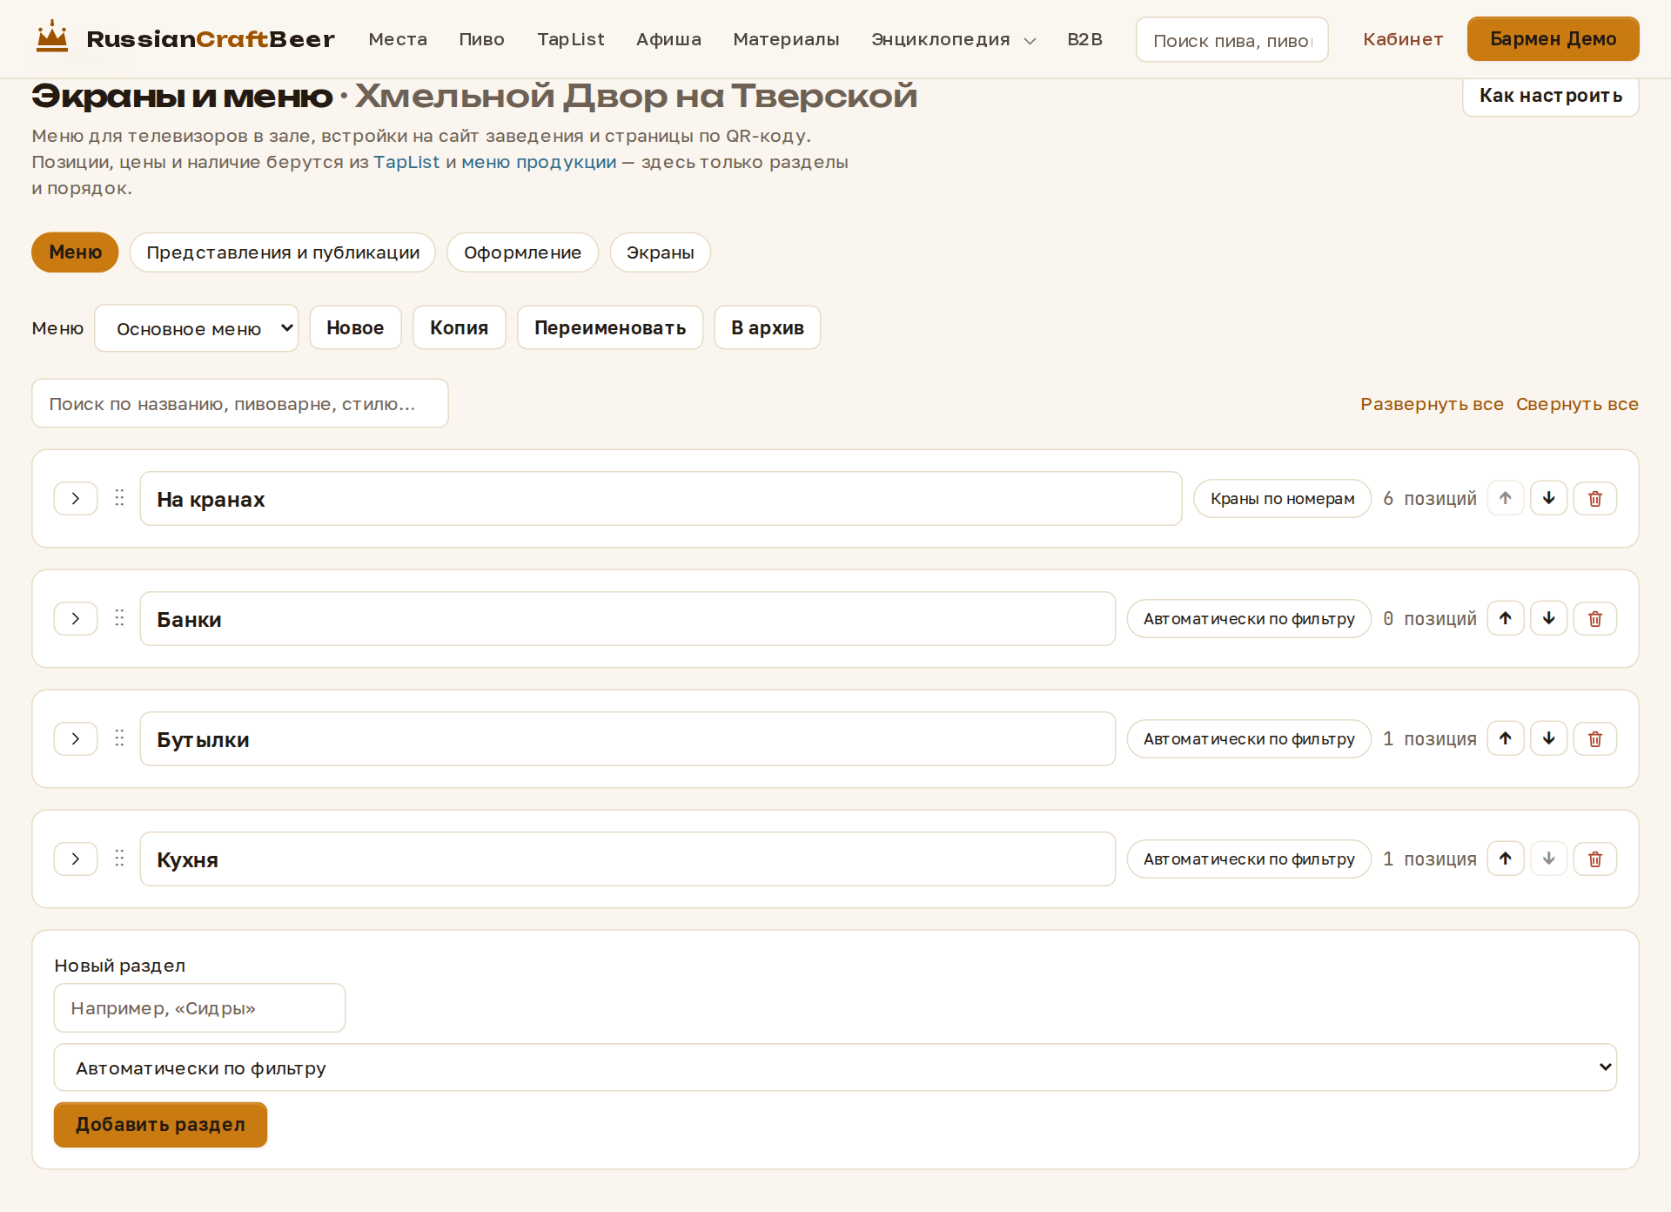Click «Развернуть все» link
This screenshot has width=1671, height=1212.
[1432, 404]
